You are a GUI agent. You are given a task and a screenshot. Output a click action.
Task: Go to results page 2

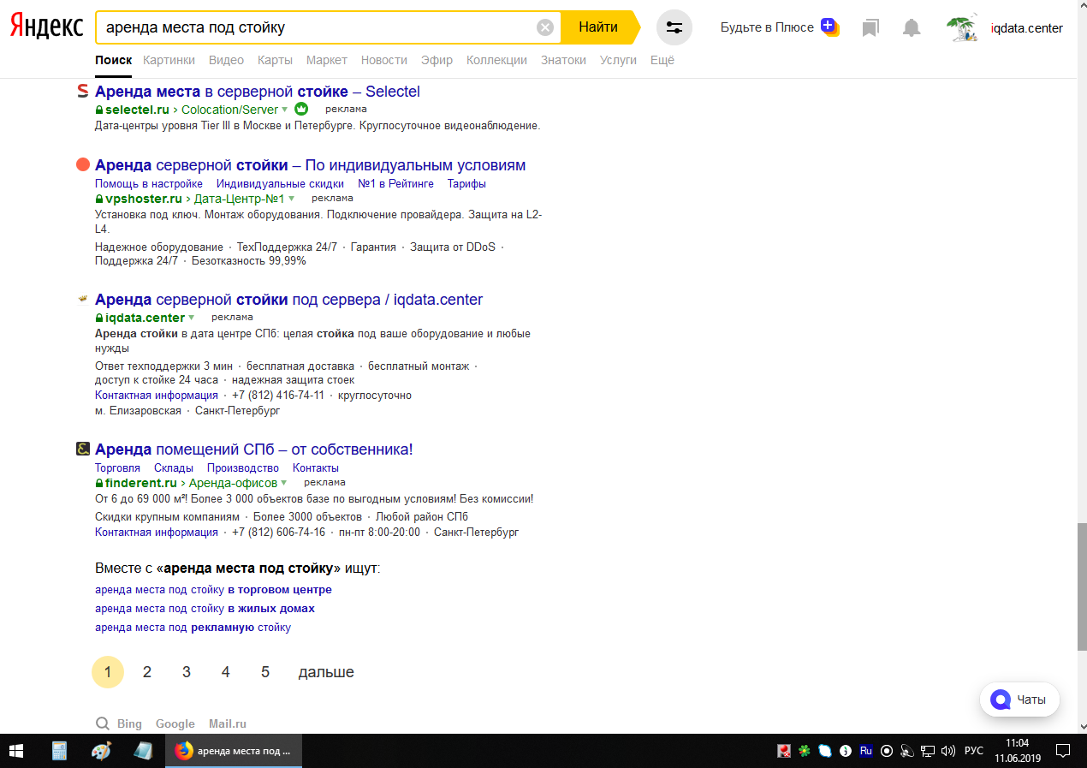(147, 672)
